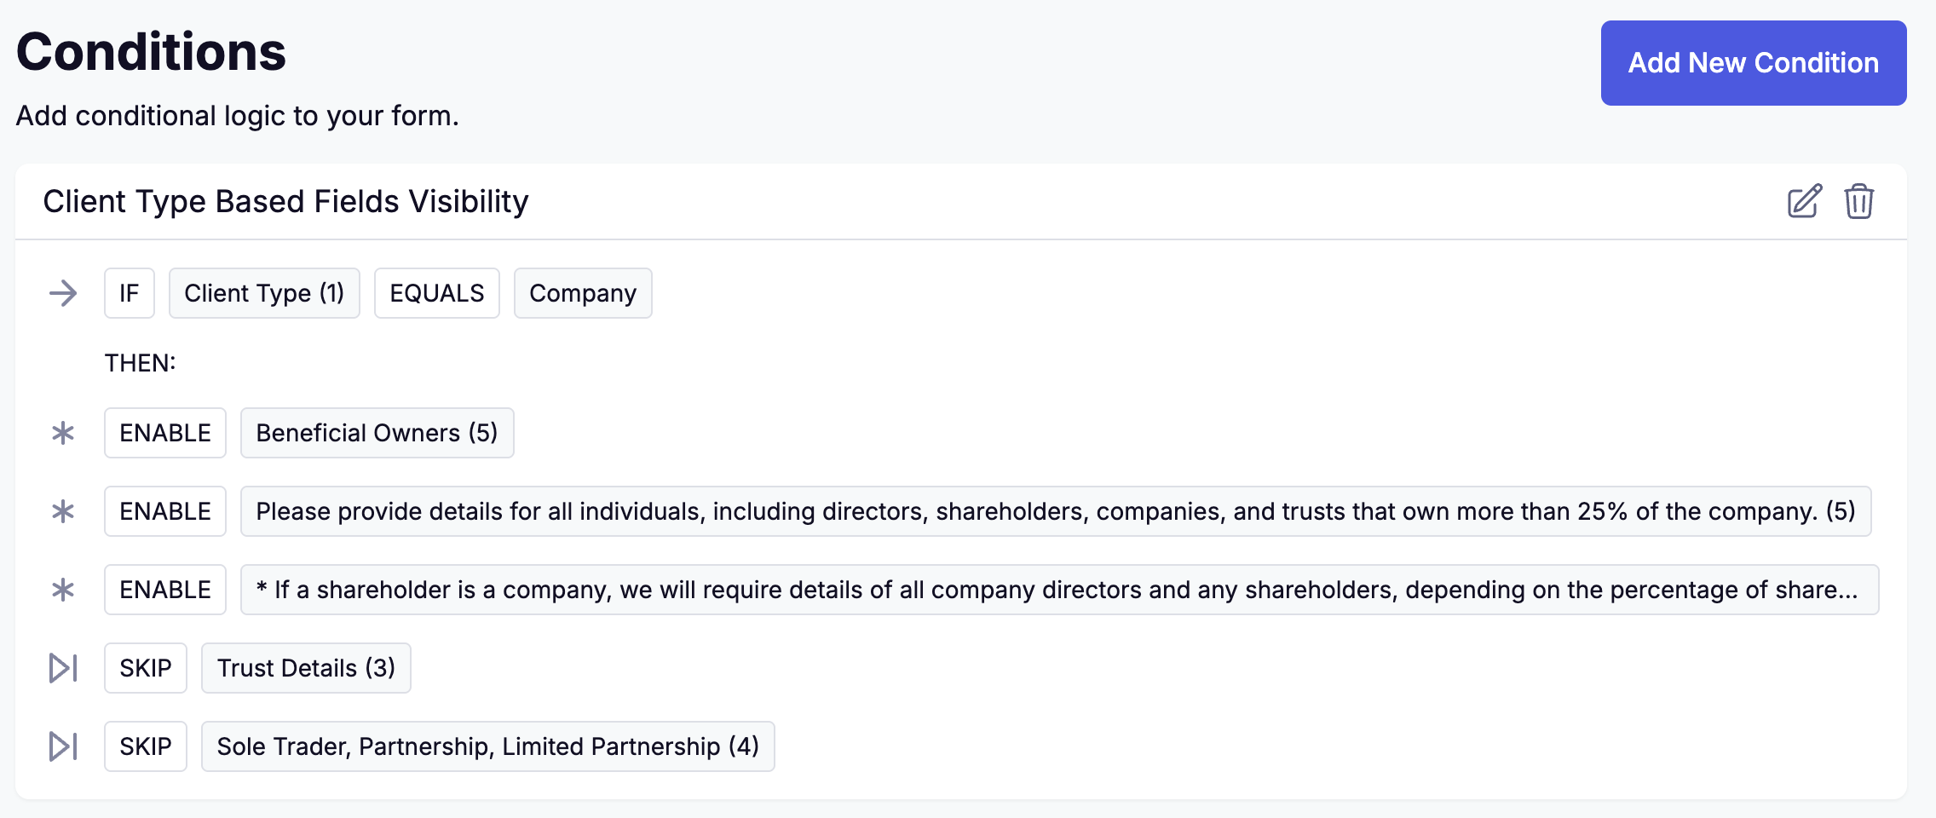1936x818 pixels.
Task: Click skip icon beside Sole Trader row
Action: [x=63, y=747]
